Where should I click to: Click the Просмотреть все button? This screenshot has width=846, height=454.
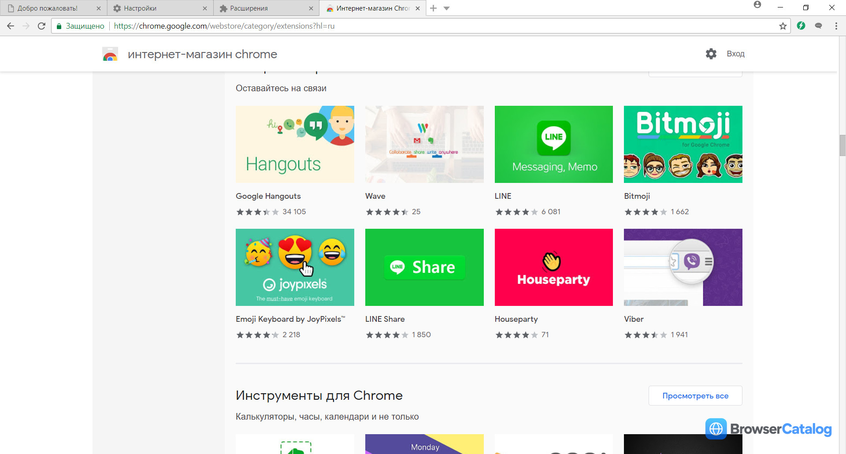pyautogui.click(x=695, y=396)
